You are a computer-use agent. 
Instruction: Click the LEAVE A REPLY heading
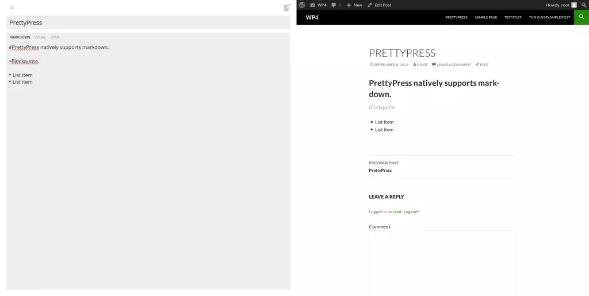(x=387, y=197)
